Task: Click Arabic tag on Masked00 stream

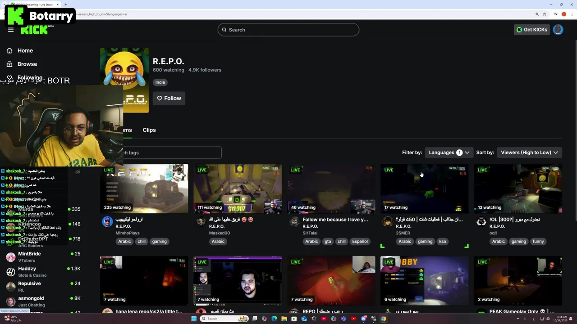Action: point(218,242)
